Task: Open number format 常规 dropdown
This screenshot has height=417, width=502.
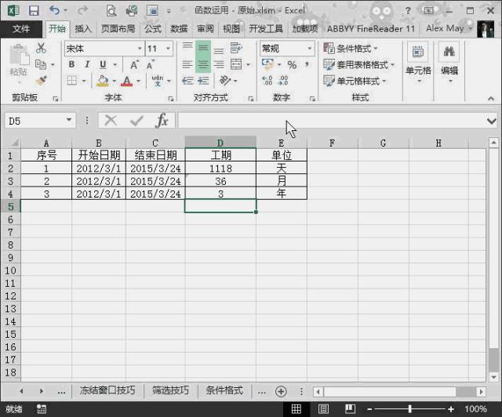Action: click(309, 49)
